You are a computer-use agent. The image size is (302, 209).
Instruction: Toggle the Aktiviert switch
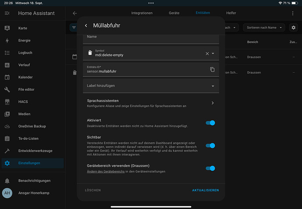(211, 123)
